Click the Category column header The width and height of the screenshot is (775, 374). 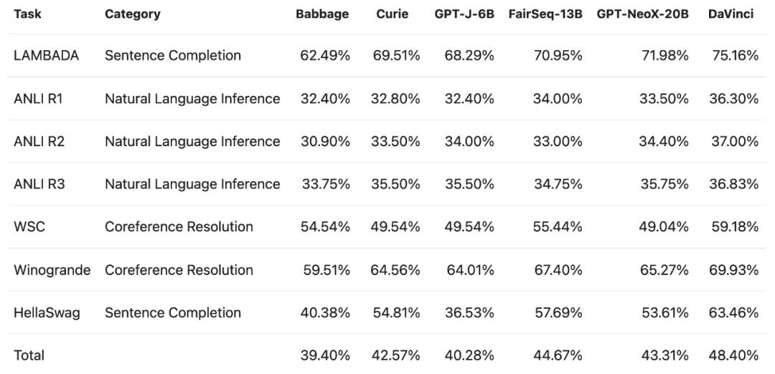pyautogui.click(x=133, y=14)
